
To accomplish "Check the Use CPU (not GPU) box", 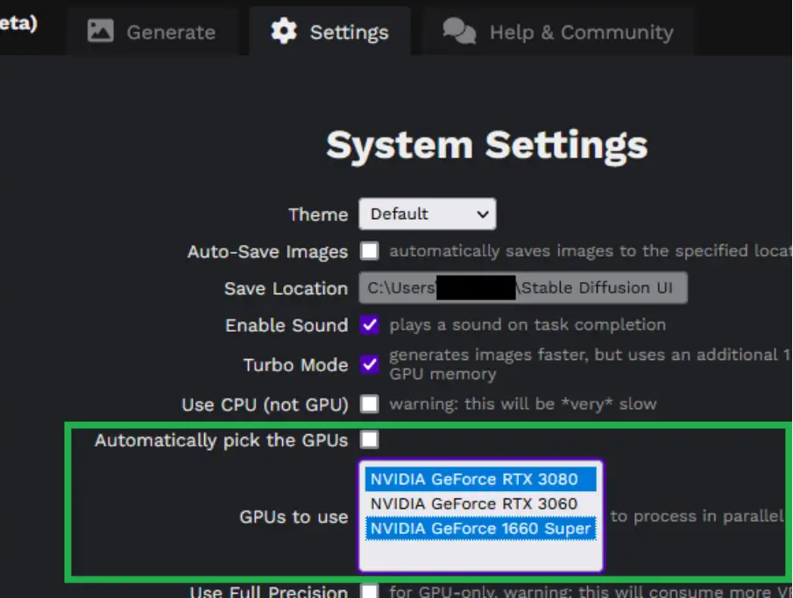I will (x=370, y=404).
